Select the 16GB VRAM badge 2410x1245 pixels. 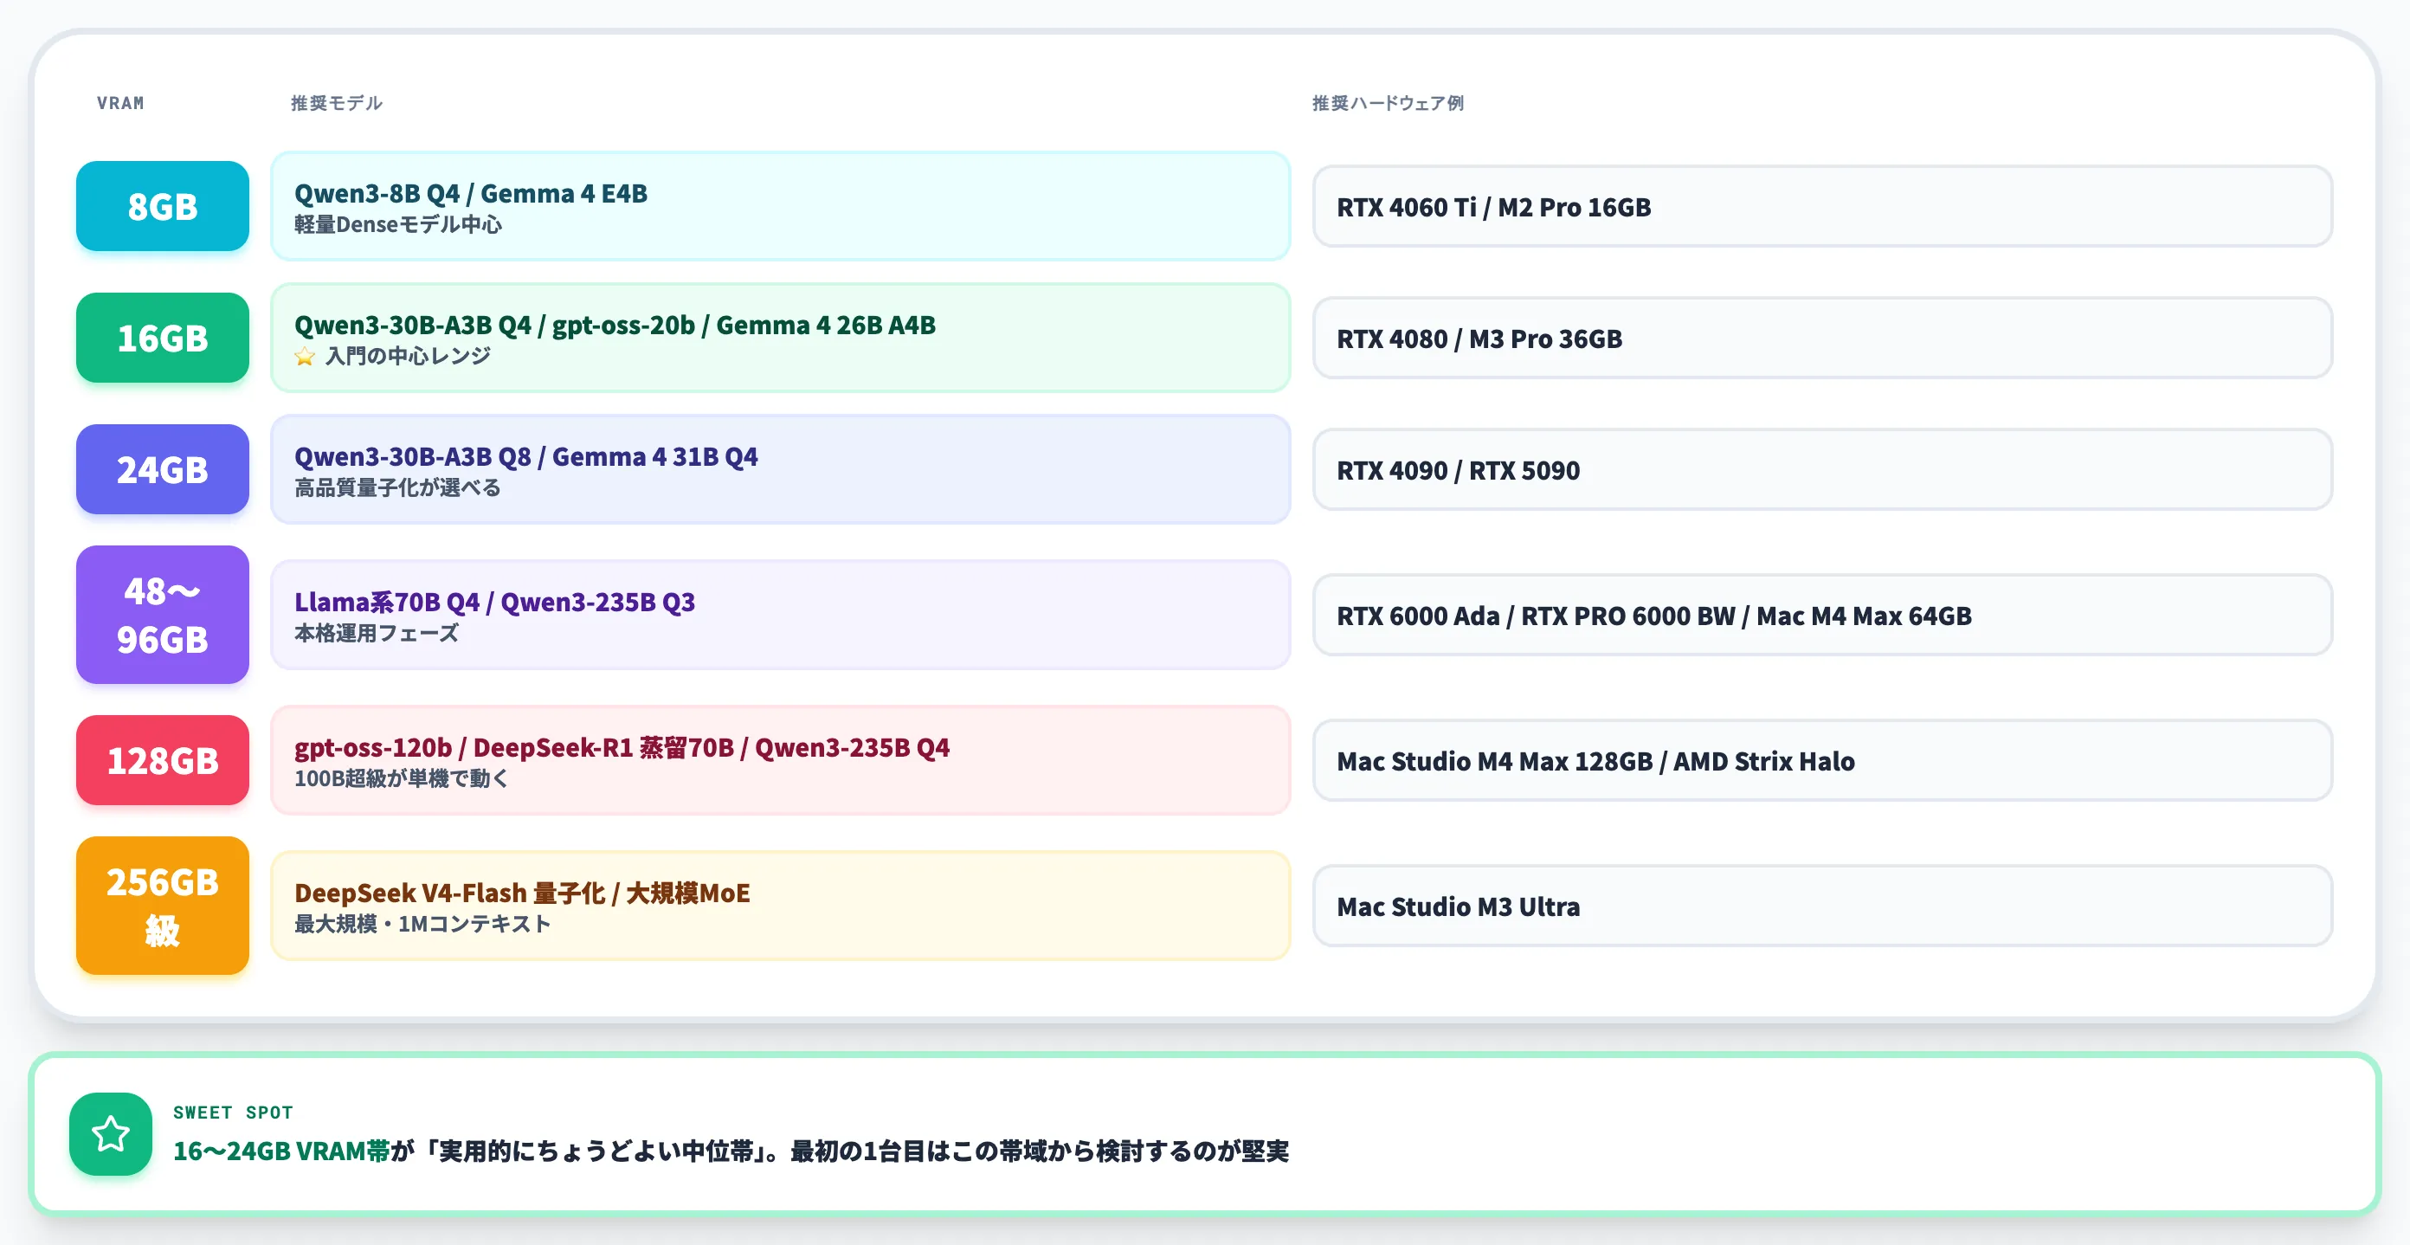pos(163,338)
